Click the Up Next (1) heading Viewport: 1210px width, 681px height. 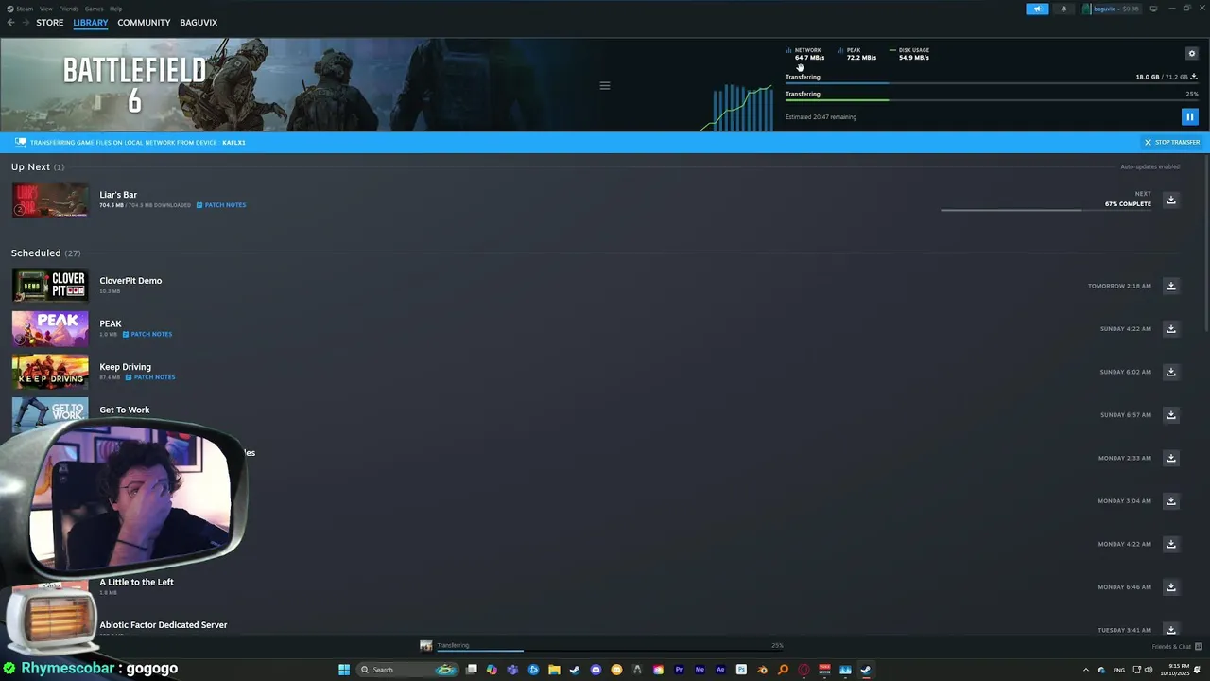pos(38,166)
